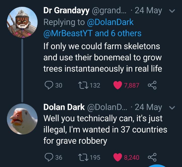Image resolution: width=182 pixels, height=167 pixels.
Task: Retweet Dolan Dark's grave robbery tweet
Action: tap(83, 157)
